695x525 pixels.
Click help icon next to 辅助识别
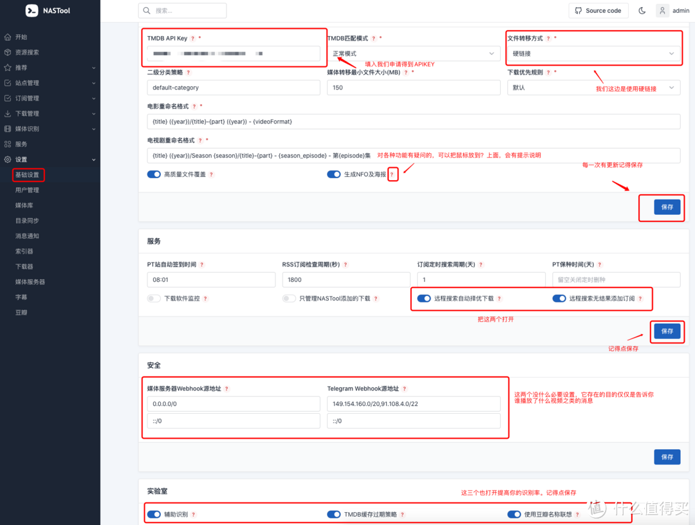tap(194, 515)
